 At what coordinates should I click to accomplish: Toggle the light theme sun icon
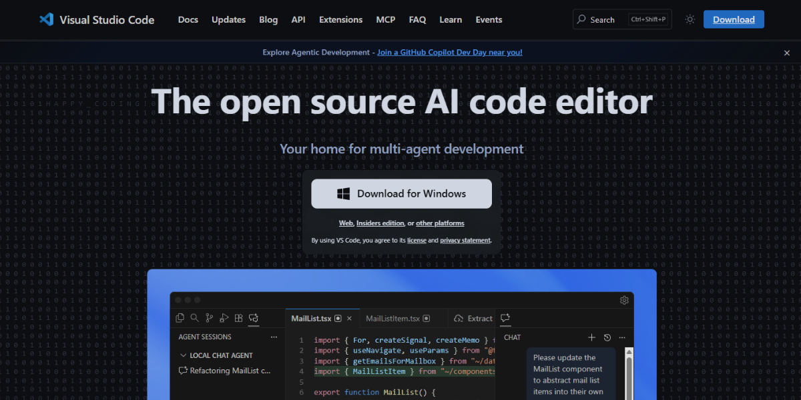690,19
